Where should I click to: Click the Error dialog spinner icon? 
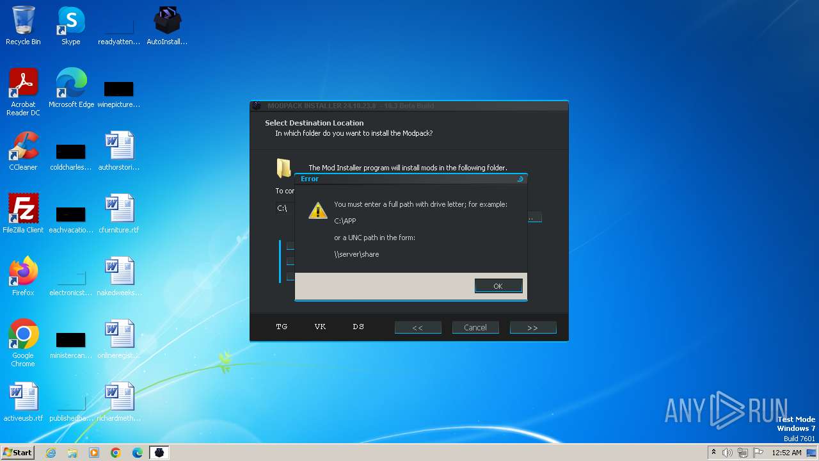(520, 179)
